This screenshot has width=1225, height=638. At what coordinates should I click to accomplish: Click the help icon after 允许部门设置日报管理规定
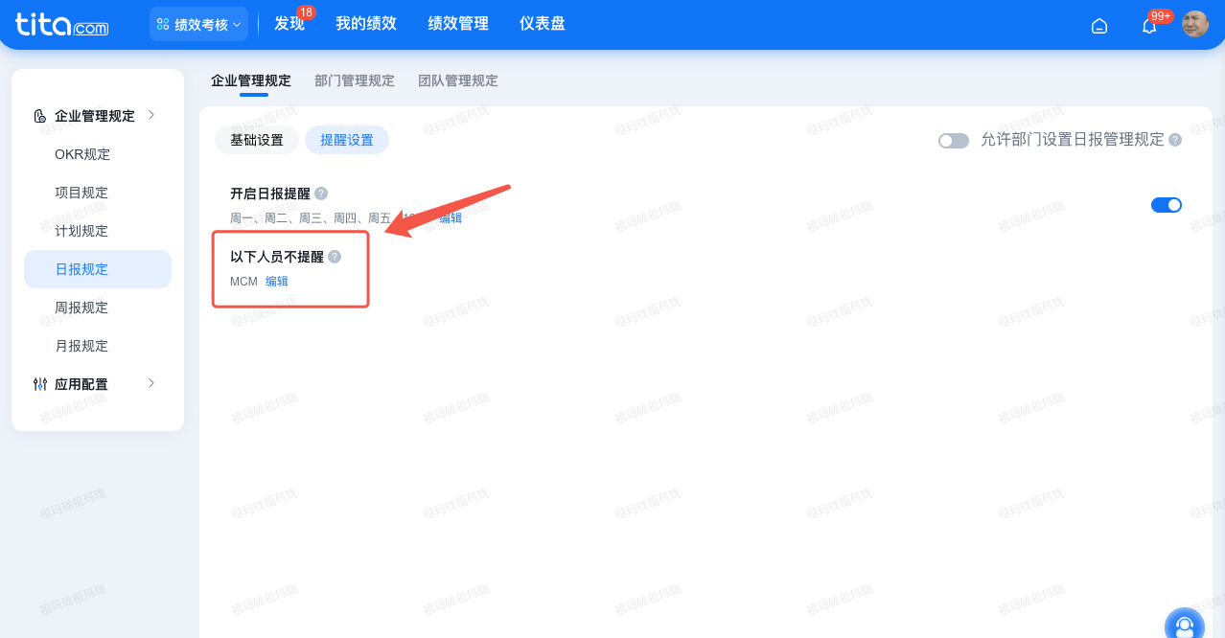coord(1177,140)
